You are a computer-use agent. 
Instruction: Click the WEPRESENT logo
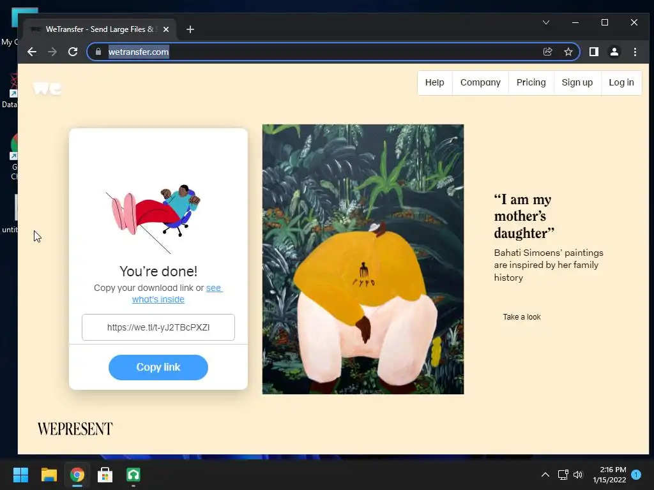(x=75, y=429)
